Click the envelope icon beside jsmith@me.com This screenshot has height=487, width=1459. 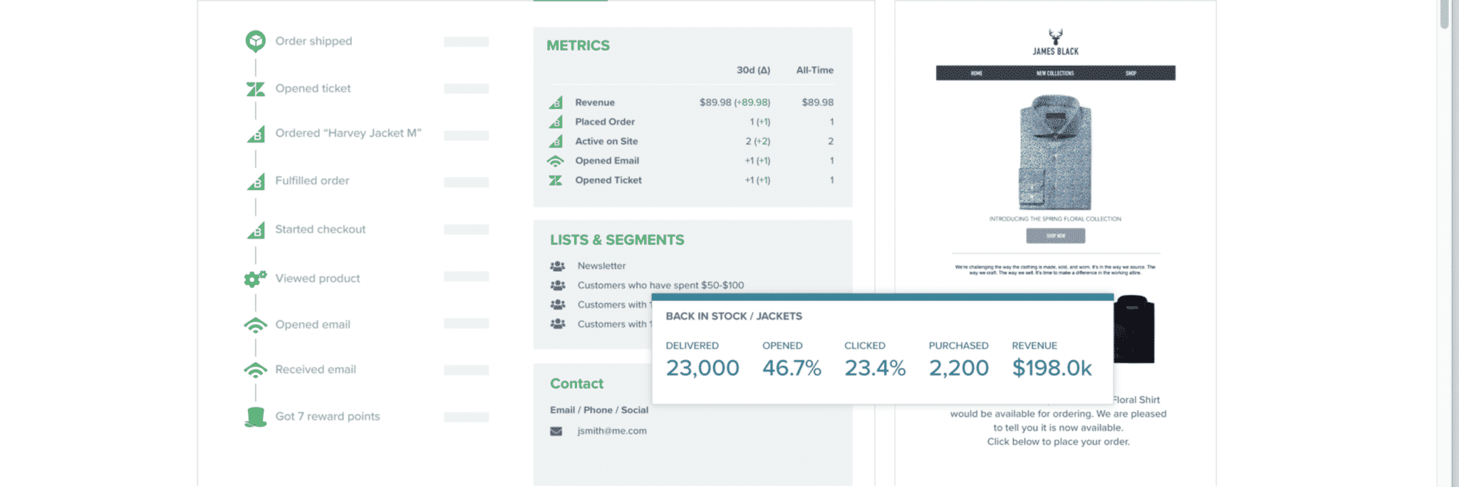point(556,431)
